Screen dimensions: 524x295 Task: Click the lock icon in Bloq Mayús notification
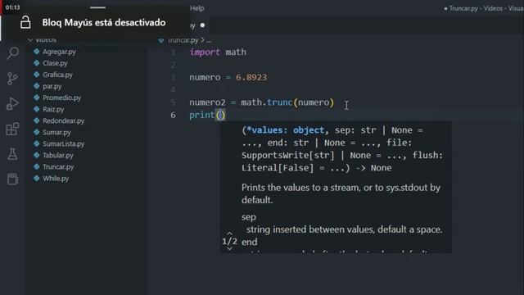click(25, 22)
